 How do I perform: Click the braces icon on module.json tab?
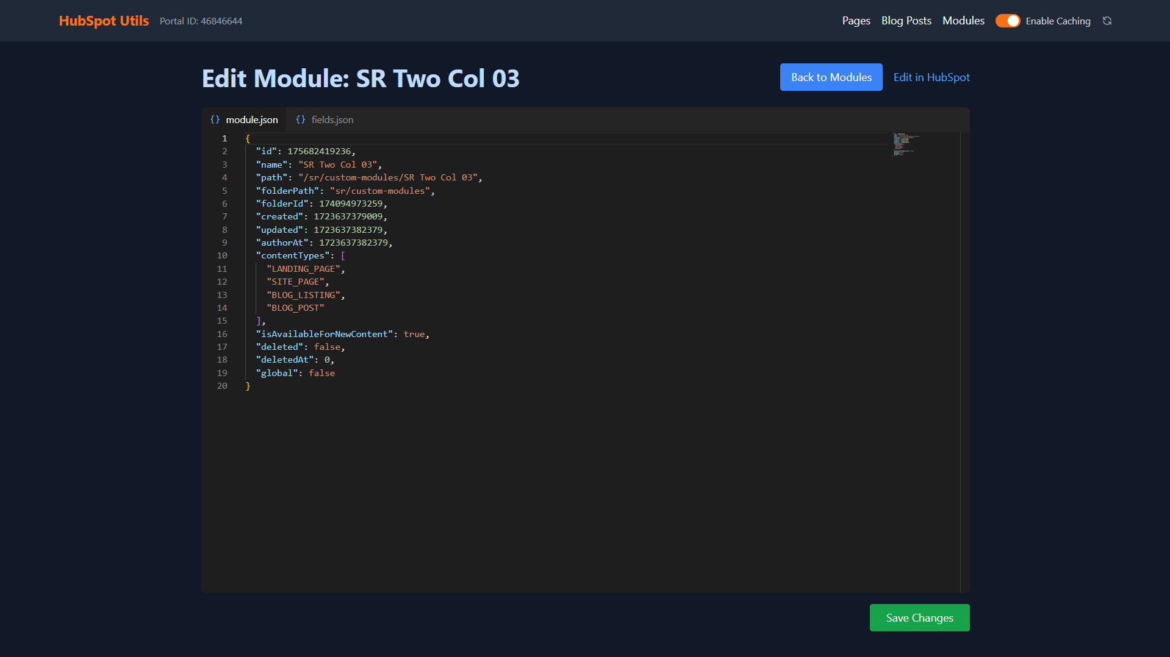(x=215, y=119)
